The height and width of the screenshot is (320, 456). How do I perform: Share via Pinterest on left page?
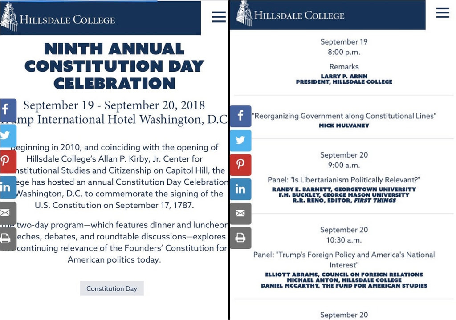tap(8, 161)
